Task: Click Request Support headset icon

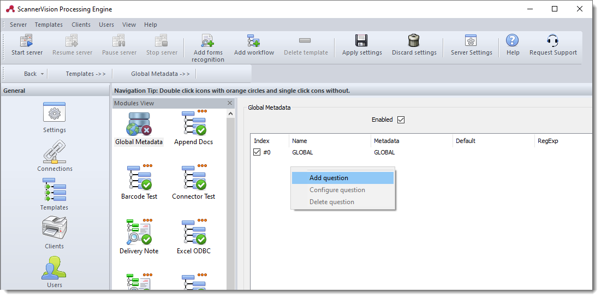Action: tap(552, 40)
